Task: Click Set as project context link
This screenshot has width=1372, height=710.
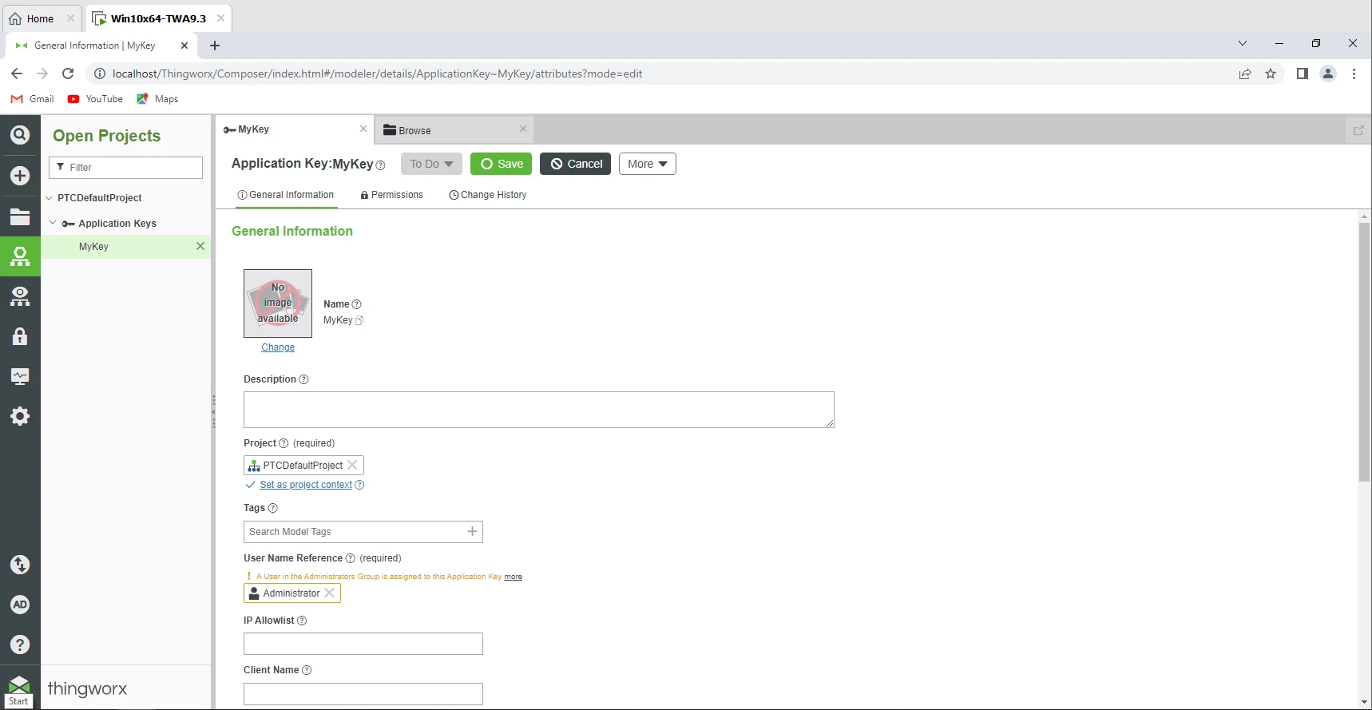Action: click(x=306, y=485)
